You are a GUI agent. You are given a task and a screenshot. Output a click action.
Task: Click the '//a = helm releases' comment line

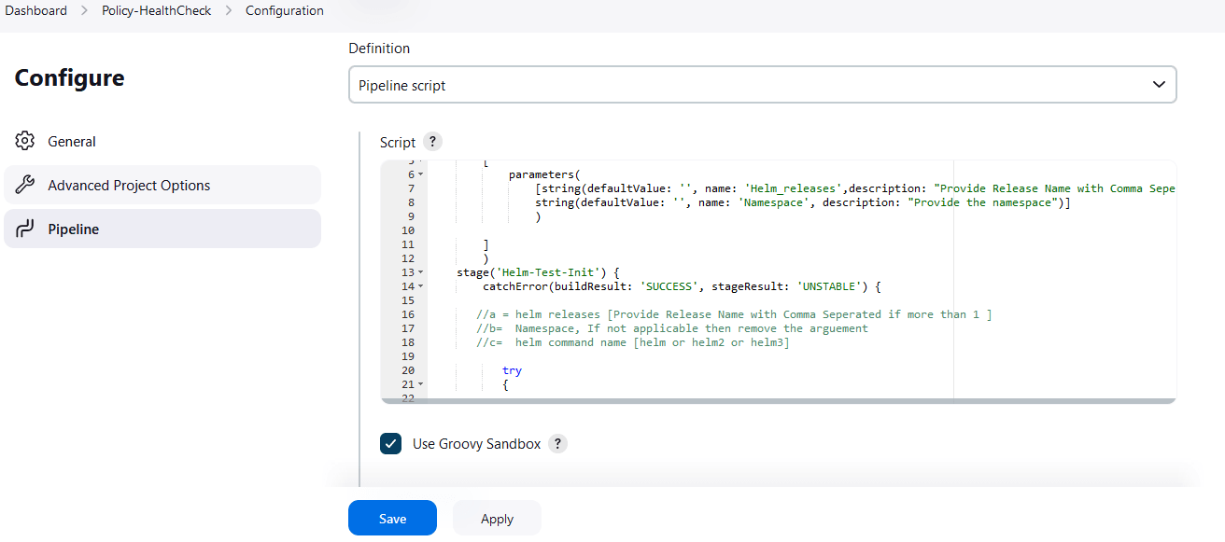[x=734, y=314]
